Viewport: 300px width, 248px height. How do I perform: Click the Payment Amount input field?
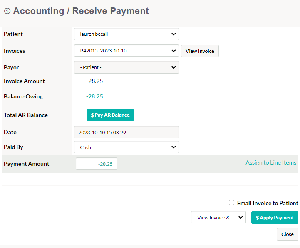97,164
